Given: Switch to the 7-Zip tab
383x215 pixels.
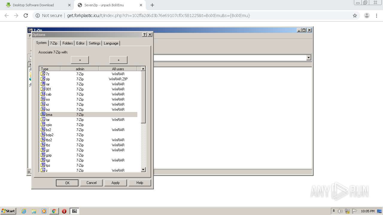Looking at the screenshot, I should click(54, 43).
